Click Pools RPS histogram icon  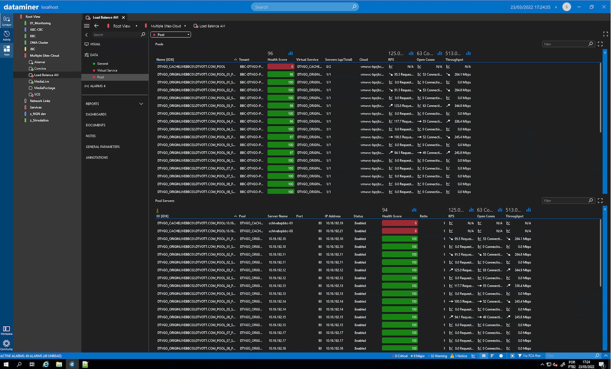(x=411, y=53)
